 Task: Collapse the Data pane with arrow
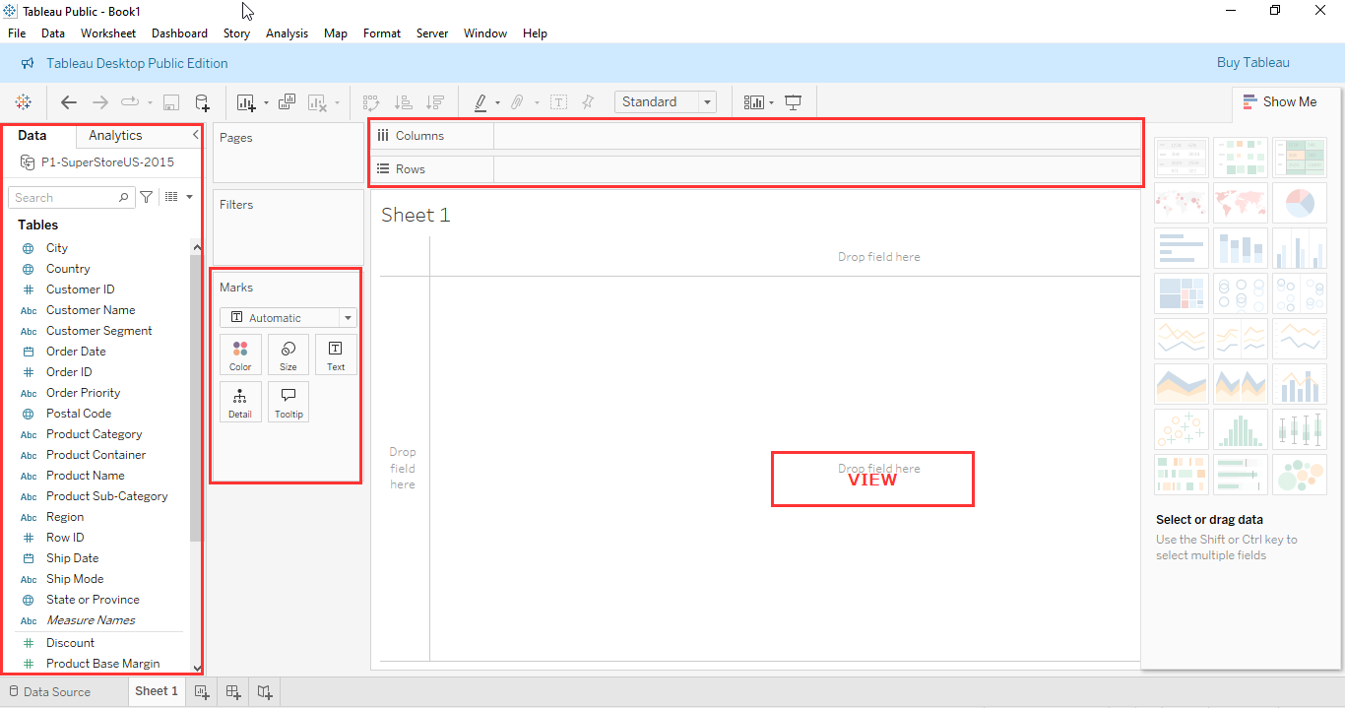[x=196, y=135]
